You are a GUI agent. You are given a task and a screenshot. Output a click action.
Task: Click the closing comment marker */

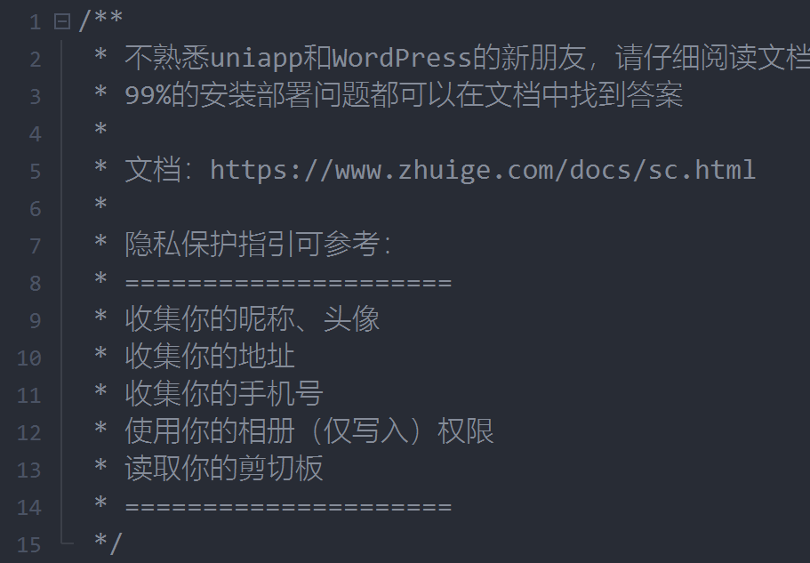click(108, 543)
